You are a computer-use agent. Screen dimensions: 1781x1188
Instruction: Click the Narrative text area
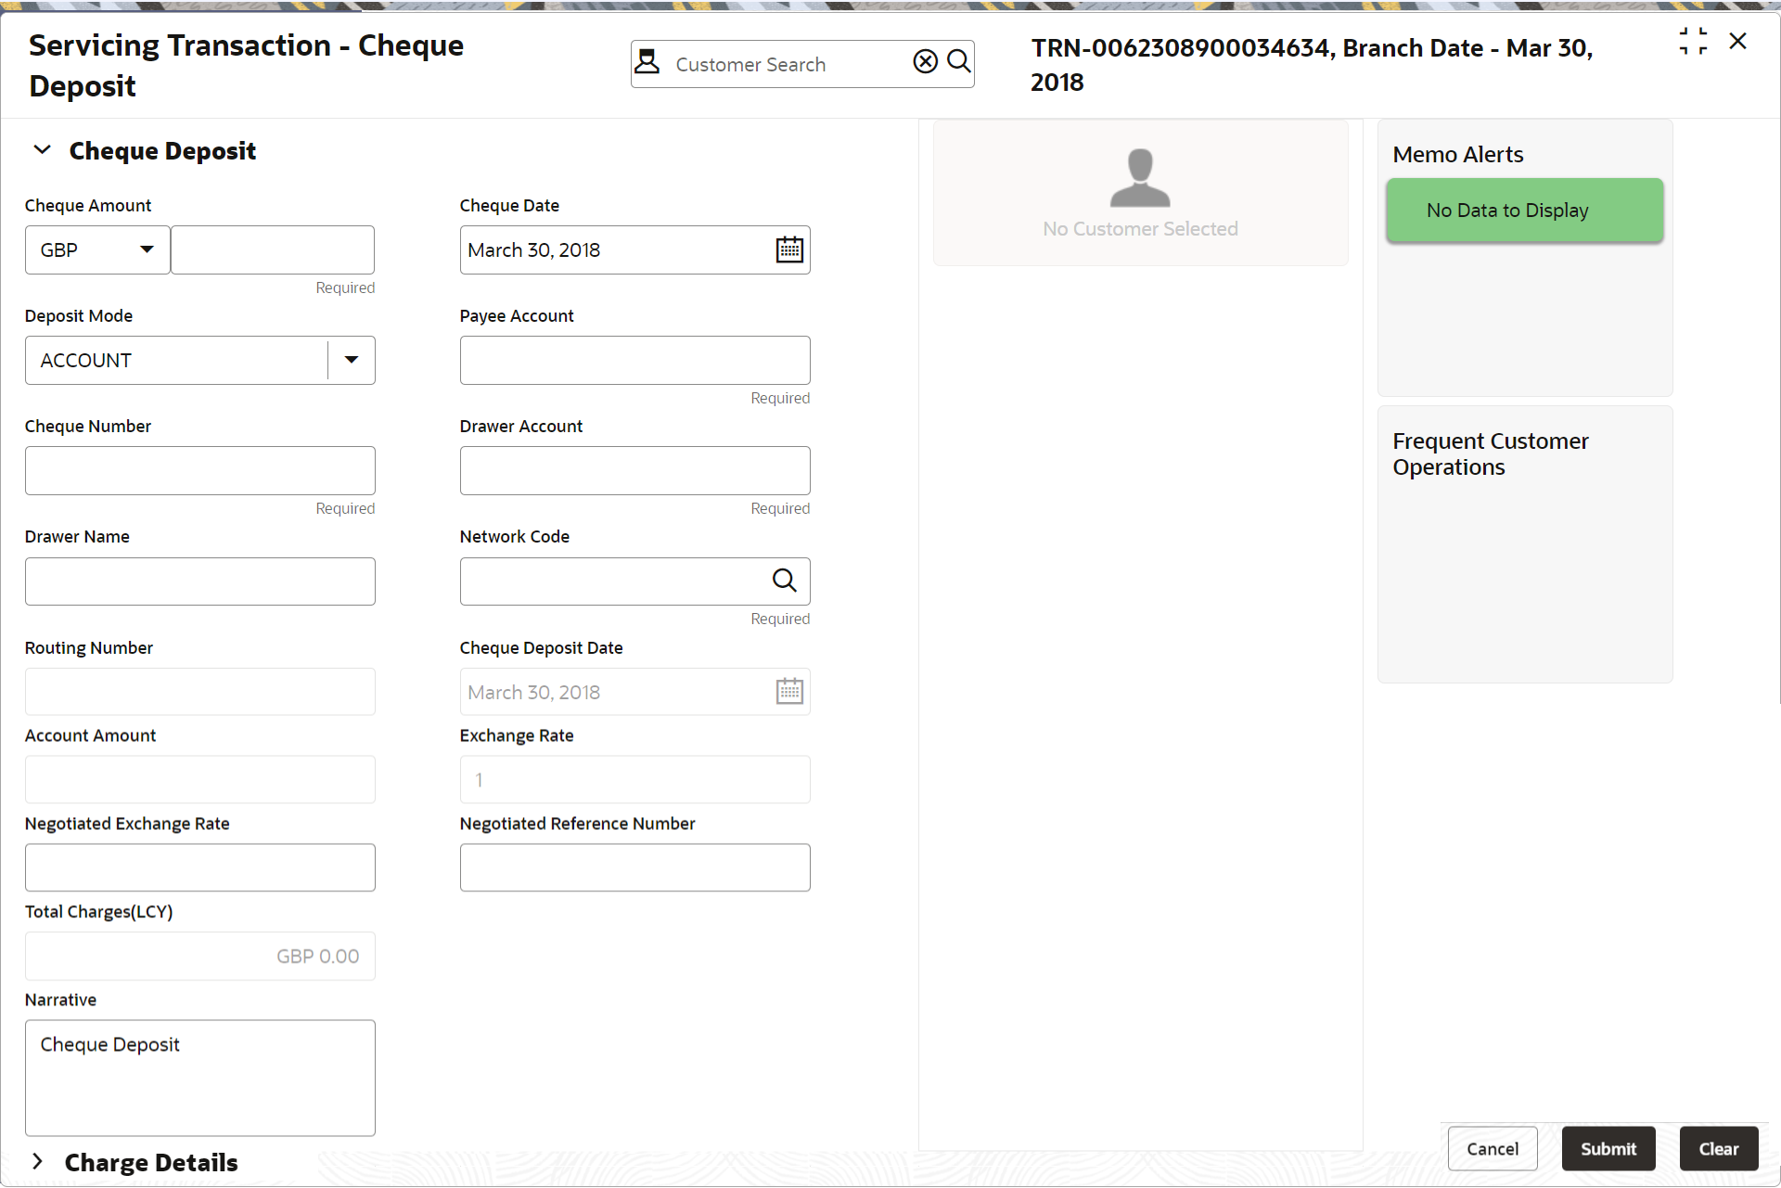[x=200, y=1078]
